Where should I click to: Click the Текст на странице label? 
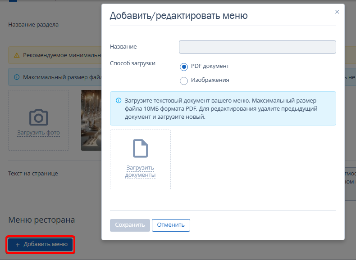33,174
